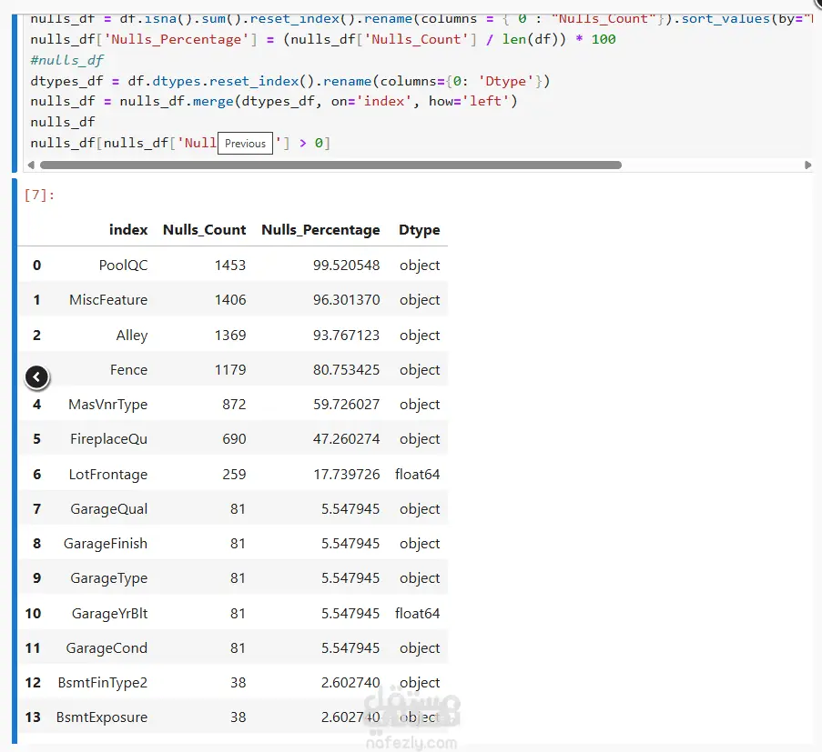The width and height of the screenshot is (822, 752).
Task: Click the horizontal scrollbar thumb in the code cell
Action: click(x=330, y=165)
